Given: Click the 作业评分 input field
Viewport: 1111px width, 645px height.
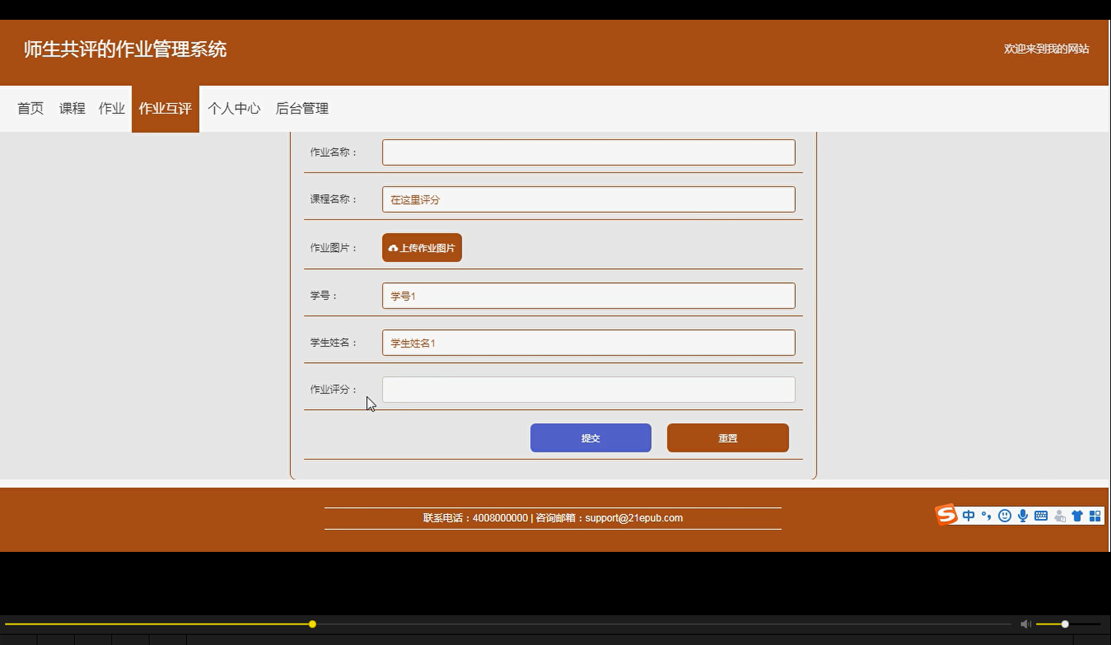Looking at the screenshot, I should (588, 389).
